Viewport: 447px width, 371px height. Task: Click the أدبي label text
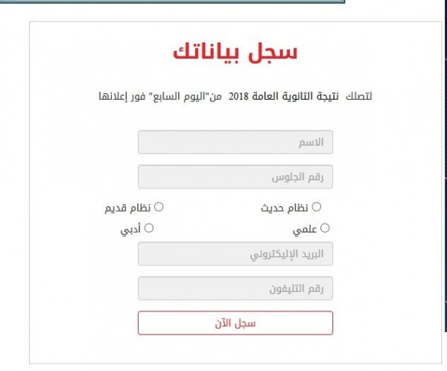tap(131, 230)
